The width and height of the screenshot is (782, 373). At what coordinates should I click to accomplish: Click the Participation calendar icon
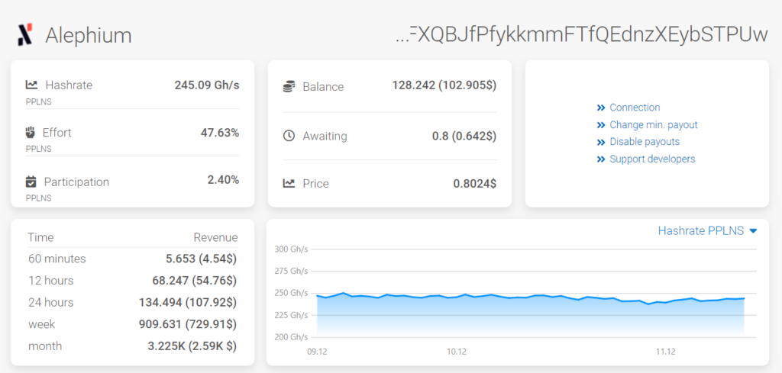point(31,182)
